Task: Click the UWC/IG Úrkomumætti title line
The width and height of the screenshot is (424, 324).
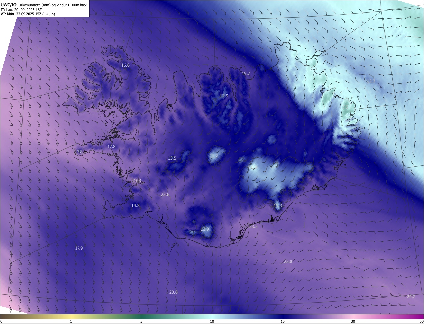Action: tap(44, 5)
